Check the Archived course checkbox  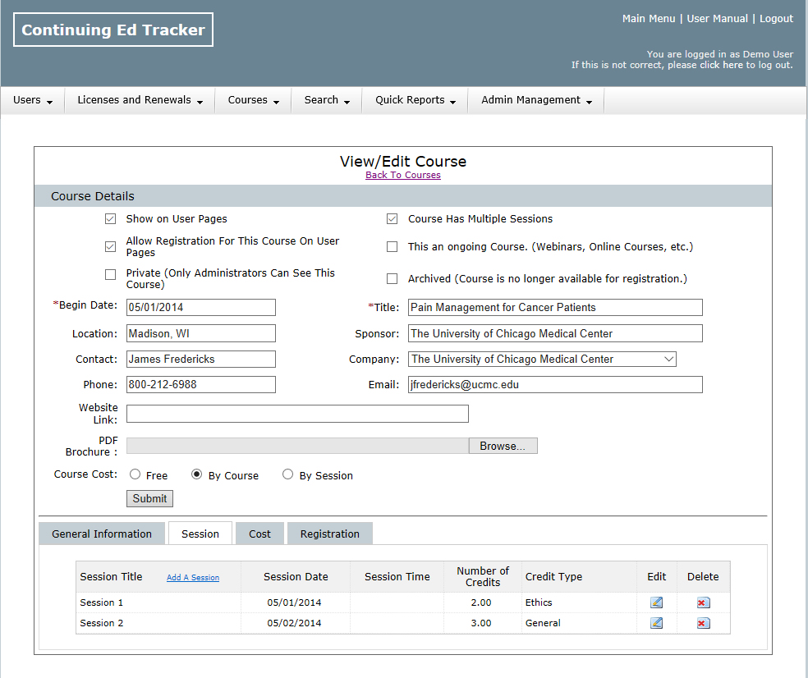393,279
